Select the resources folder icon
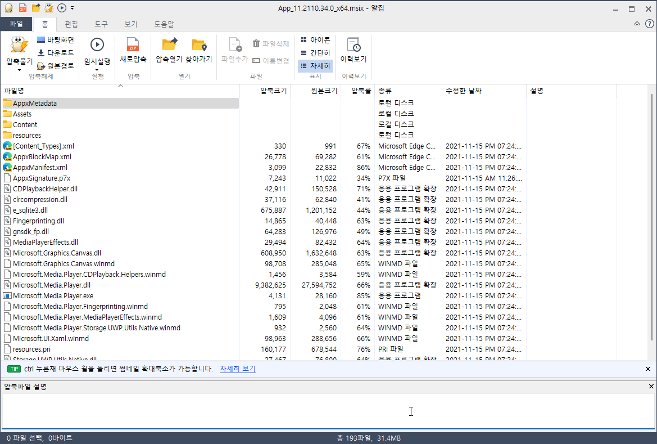This screenshot has height=444, width=657. click(7, 135)
